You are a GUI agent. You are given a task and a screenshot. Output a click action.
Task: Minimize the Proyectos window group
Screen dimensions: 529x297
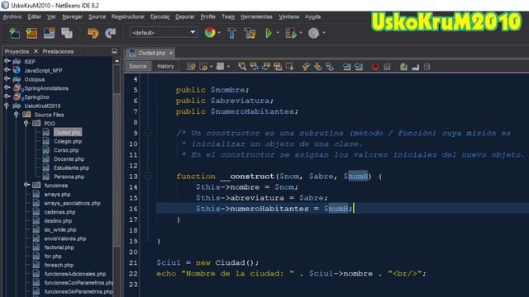pos(114,51)
